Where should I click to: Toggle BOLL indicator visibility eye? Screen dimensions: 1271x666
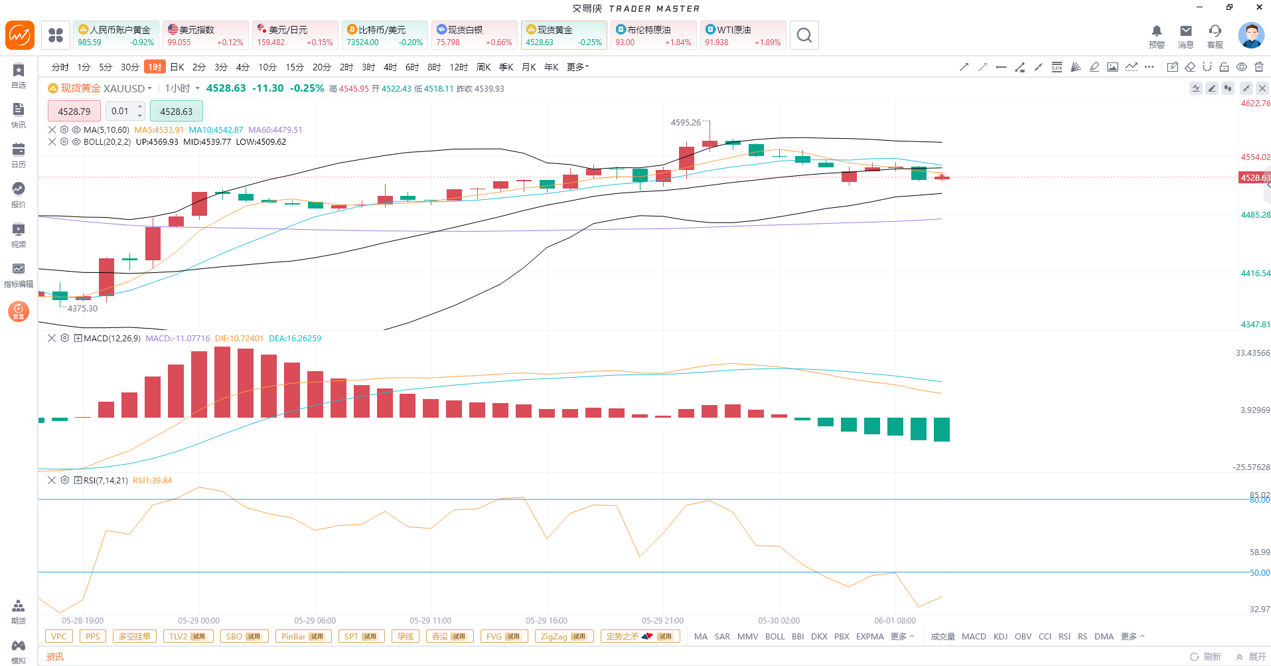coord(76,141)
